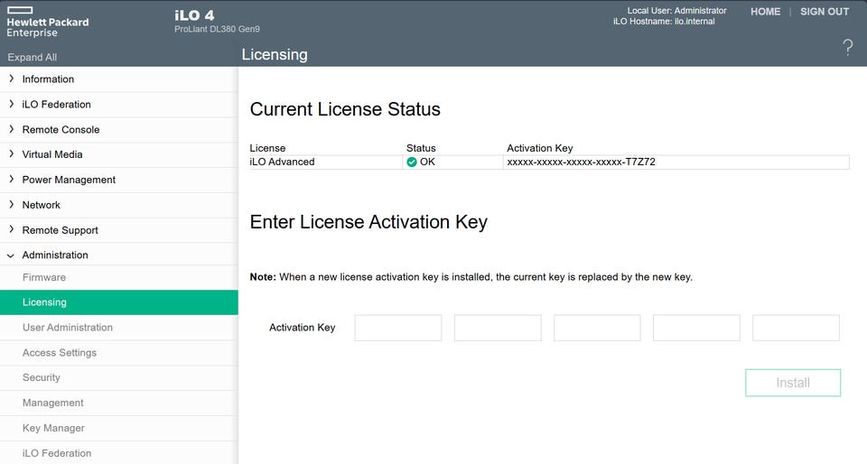This screenshot has width=867, height=464.
Task: Focus the second Activation Key field
Action: pyautogui.click(x=498, y=328)
